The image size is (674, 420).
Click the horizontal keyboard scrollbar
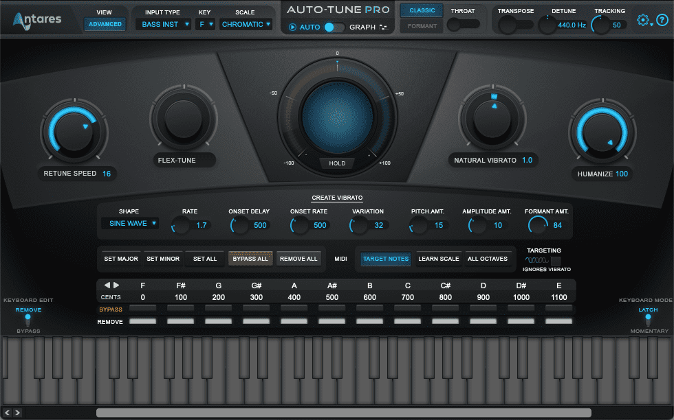tap(343, 412)
